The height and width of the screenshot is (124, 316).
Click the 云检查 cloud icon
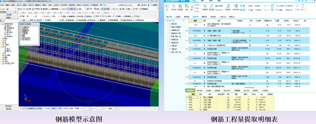[x=297, y=8]
